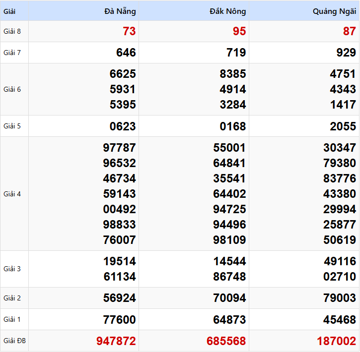Select Giải 6 number 4914
The width and height of the screenshot is (360, 352).
[233, 89]
